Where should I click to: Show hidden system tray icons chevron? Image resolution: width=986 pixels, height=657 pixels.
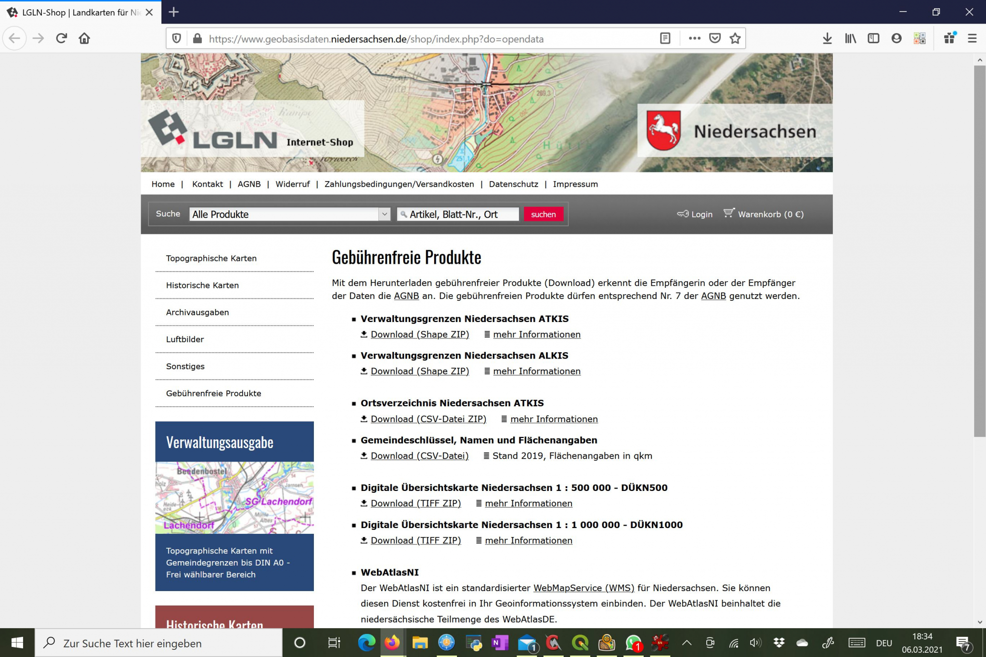(x=687, y=643)
